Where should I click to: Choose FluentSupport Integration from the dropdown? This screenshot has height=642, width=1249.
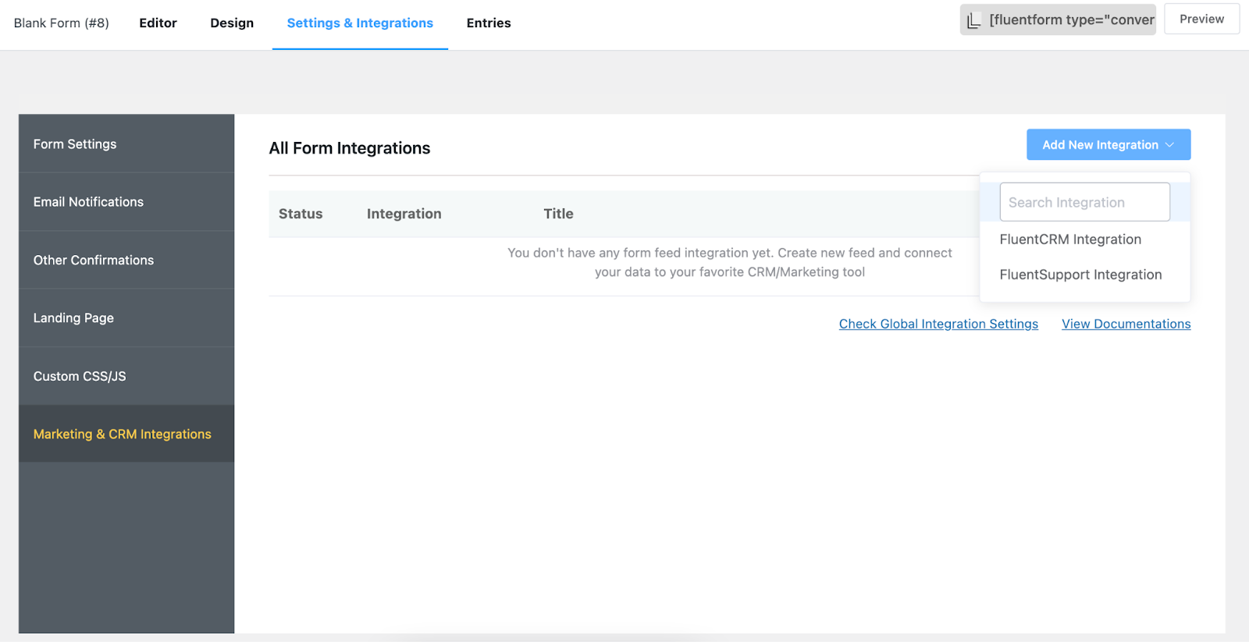pyautogui.click(x=1080, y=275)
